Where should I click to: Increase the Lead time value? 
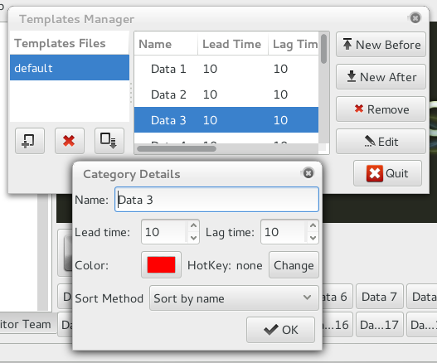tap(193, 225)
